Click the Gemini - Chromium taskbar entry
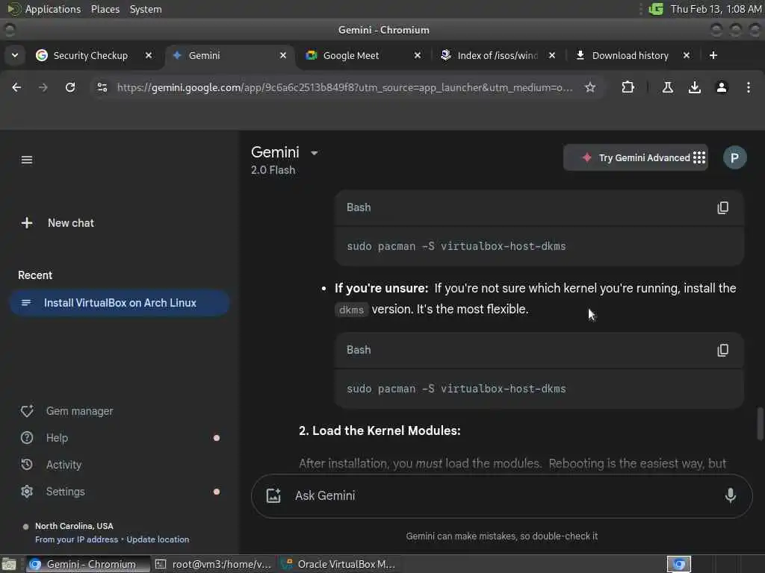 pyautogui.click(x=88, y=564)
